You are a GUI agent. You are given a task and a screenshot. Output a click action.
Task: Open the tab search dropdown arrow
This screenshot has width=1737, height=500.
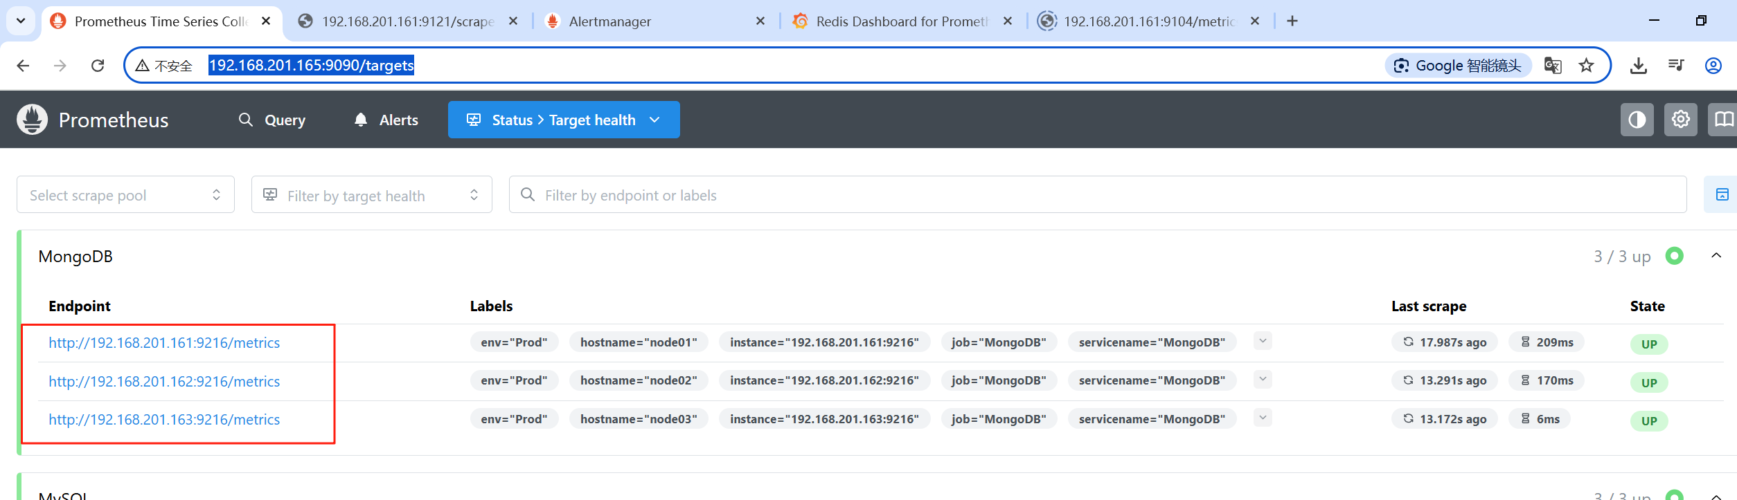(x=21, y=21)
